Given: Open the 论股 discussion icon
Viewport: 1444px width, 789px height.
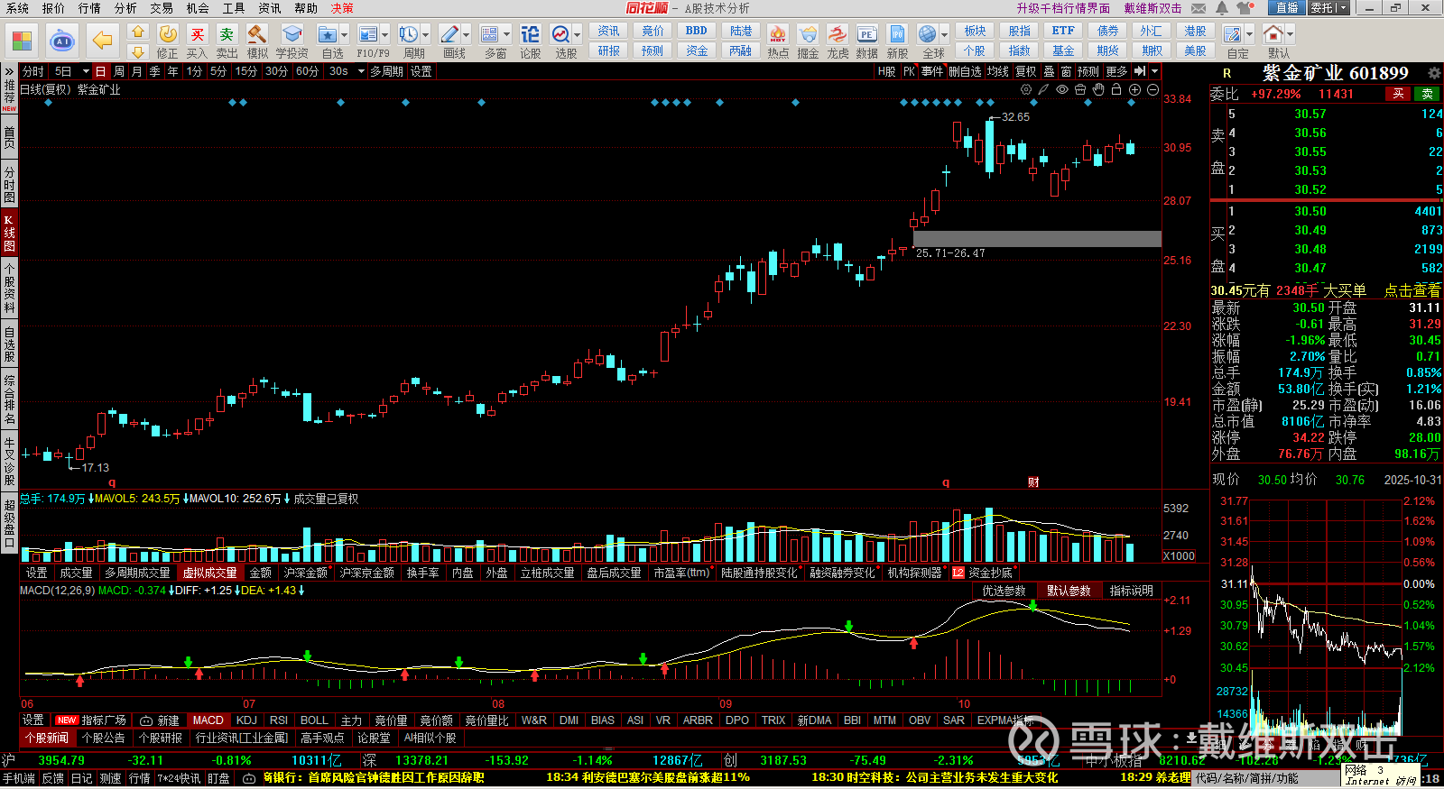Looking at the screenshot, I should (531, 34).
